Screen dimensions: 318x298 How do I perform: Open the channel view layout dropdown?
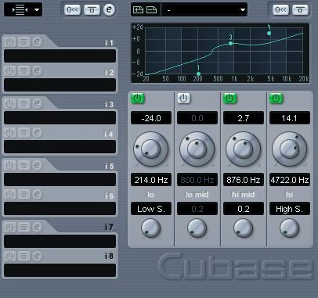(x=23, y=10)
